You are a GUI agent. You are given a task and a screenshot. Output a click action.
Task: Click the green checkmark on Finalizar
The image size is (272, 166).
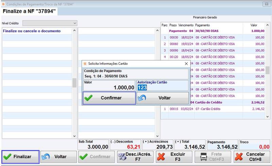[x=7, y=156]
